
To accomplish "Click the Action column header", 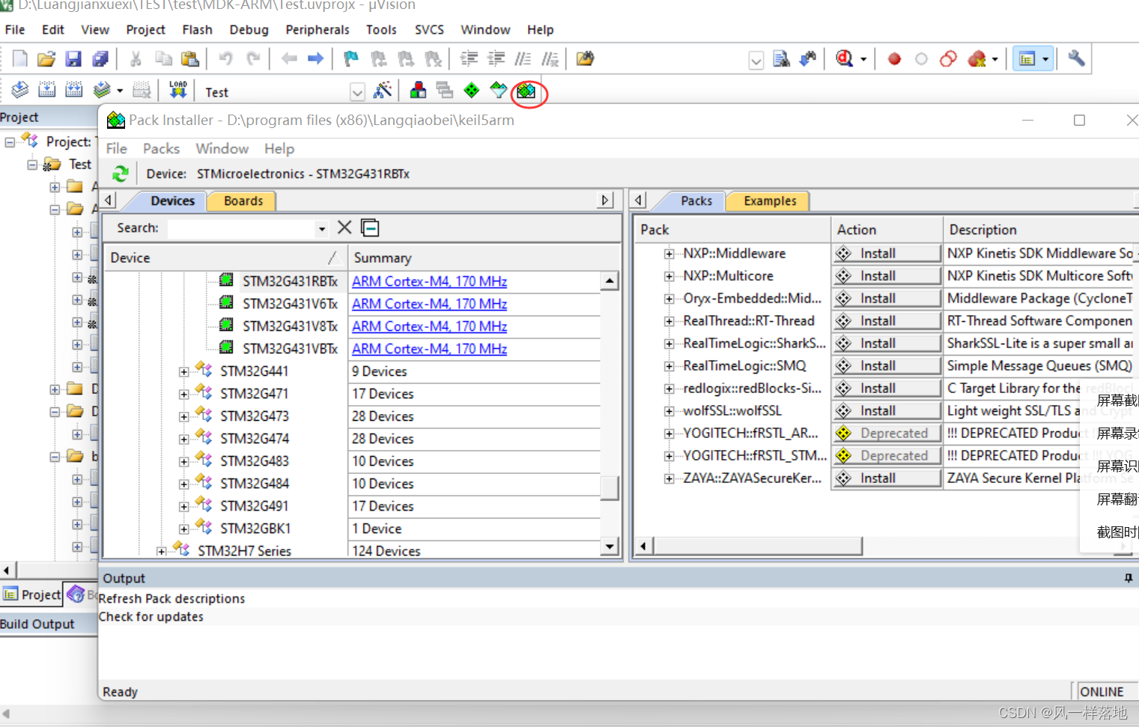I will 887,230.
